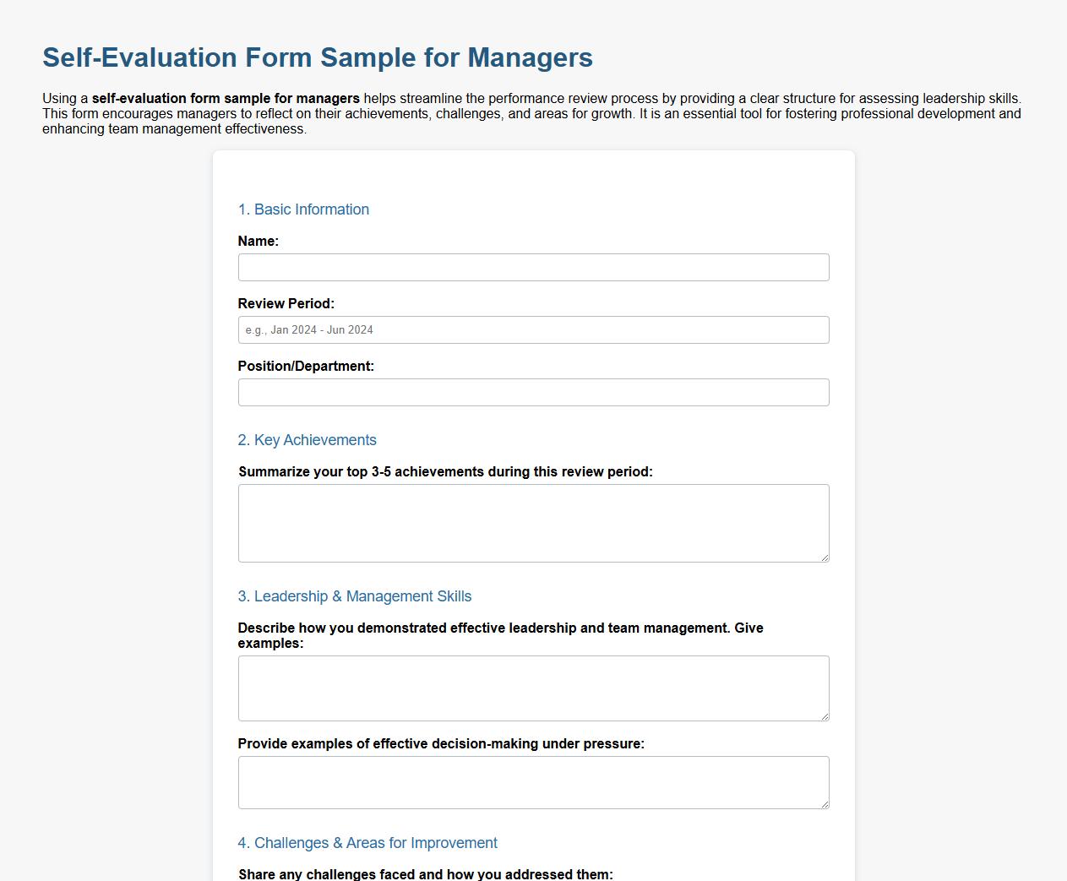The width and height of the screenshot is (1067, 881).
Task: Click the 'Name:' field label
Action: click(256, 242)
